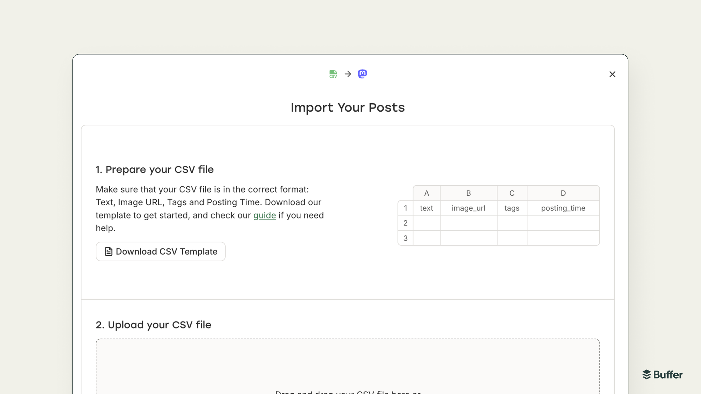Image resolution: width=701 pixels, height=394 pixels.
Task: Click the green CSV file icon
Action: [333, 74]
